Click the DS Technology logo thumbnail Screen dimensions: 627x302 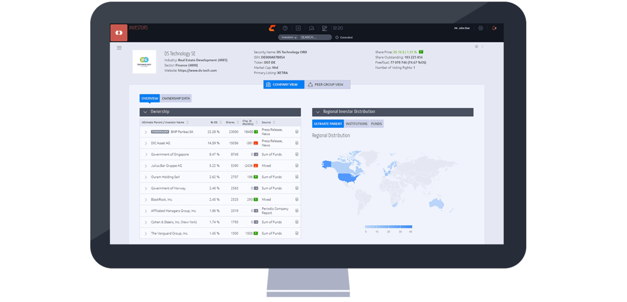pos(144,62)
